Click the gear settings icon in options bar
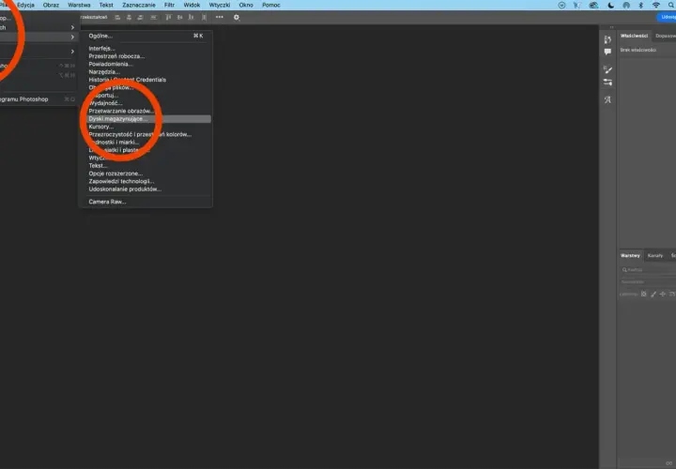Viewport: 676px width, 469px height. (237, 17)
